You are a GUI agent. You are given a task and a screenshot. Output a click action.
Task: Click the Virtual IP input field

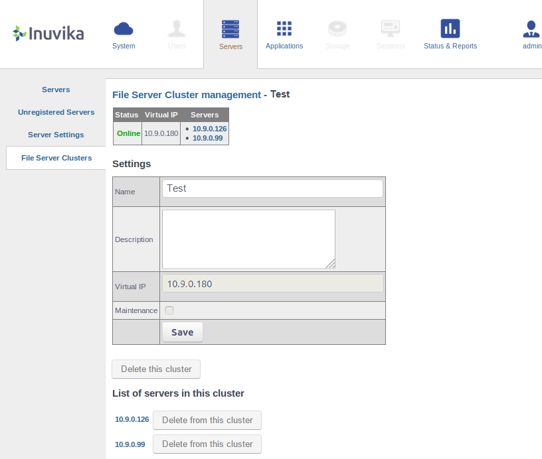click(272, 284)
